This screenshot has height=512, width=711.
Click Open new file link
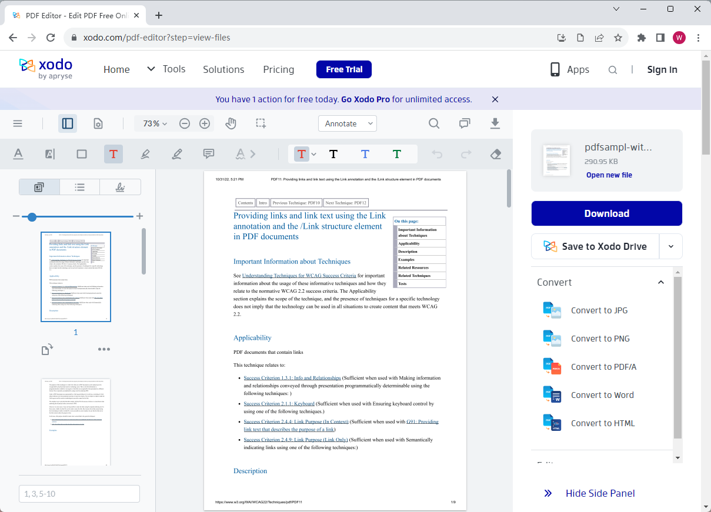point(609,175)
